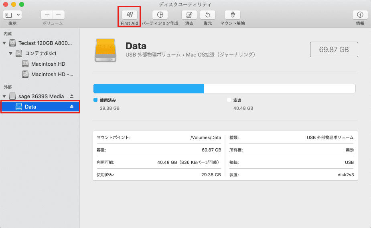This screenshot has width=371, height=228.
Task: Click the USB 外部物理ボリューム subtitle text
Action: [191, 54]
